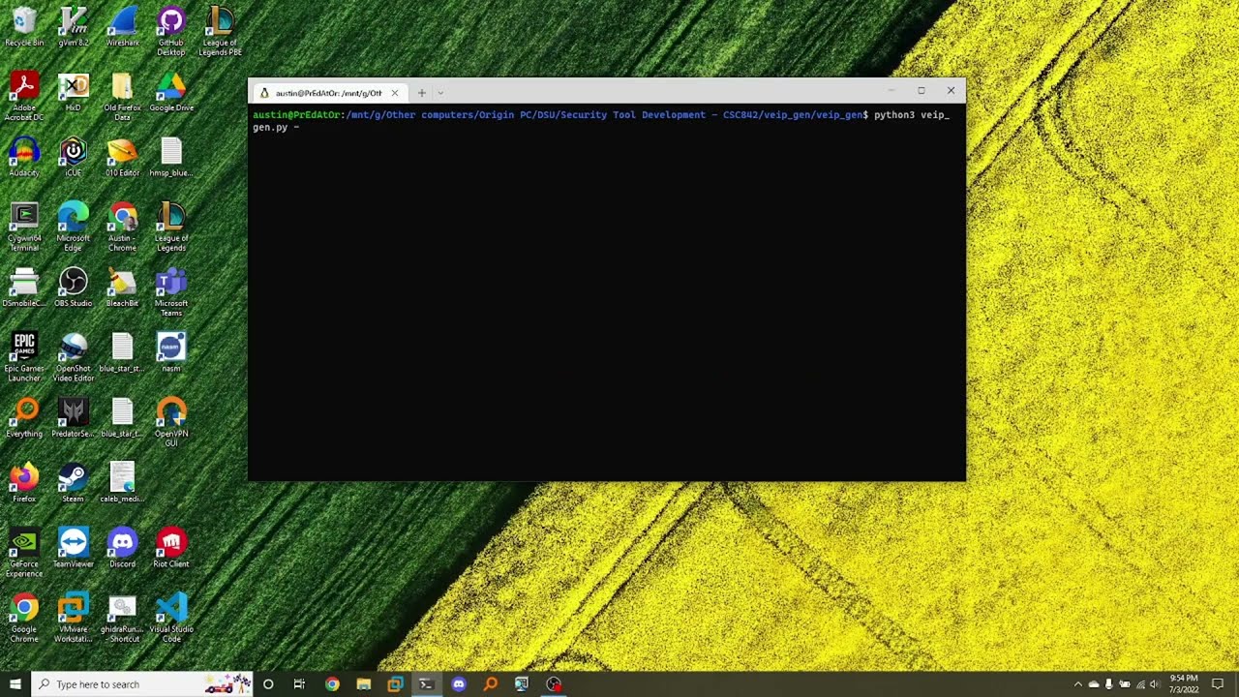Open 010 Editor desktop icon

point(122,157)
